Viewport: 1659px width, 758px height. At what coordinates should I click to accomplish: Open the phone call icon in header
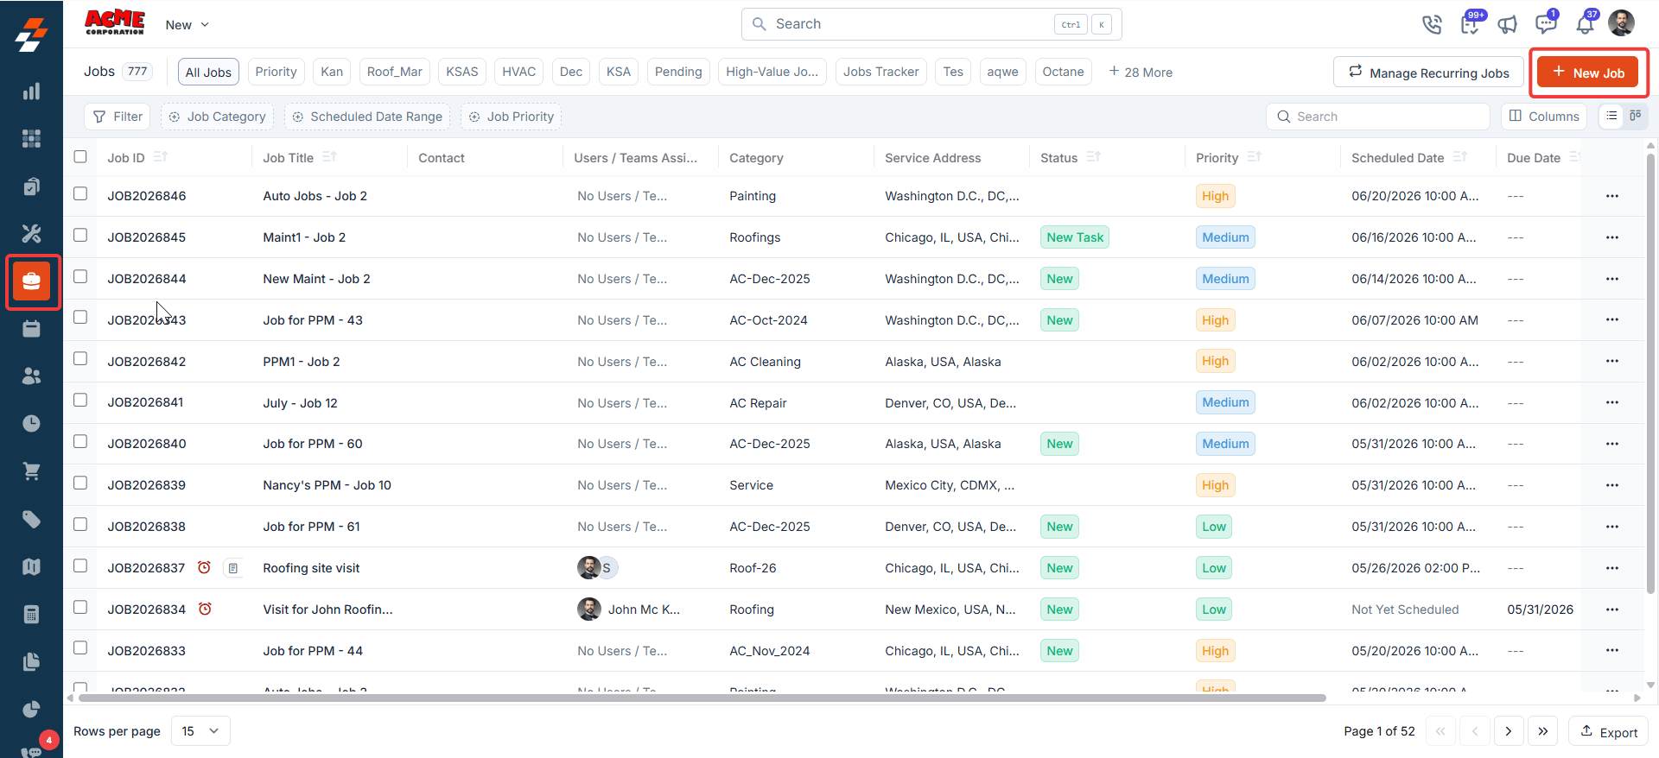pos(1432,24)
